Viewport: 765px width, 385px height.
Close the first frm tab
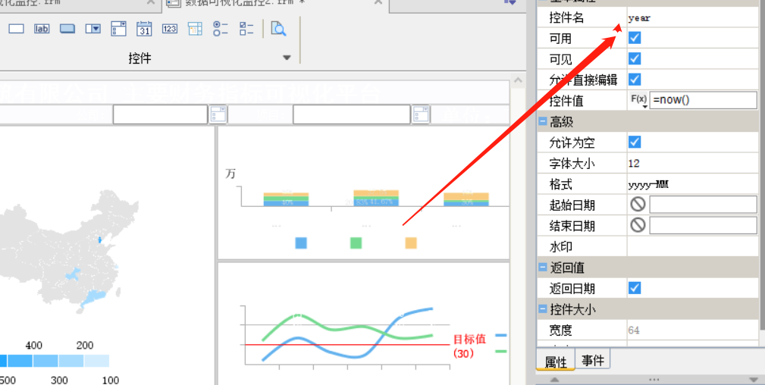(151, 2)
